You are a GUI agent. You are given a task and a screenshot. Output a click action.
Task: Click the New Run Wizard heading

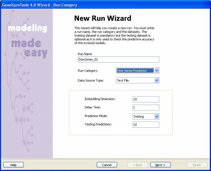coord(103,18)
